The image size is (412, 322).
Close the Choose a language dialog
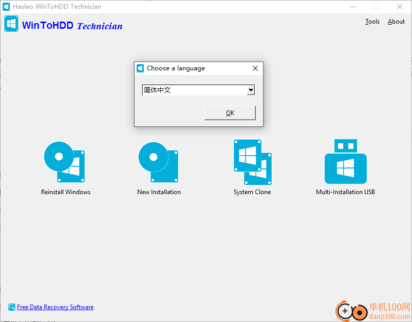pyautogui.click(x=255, y=68)
